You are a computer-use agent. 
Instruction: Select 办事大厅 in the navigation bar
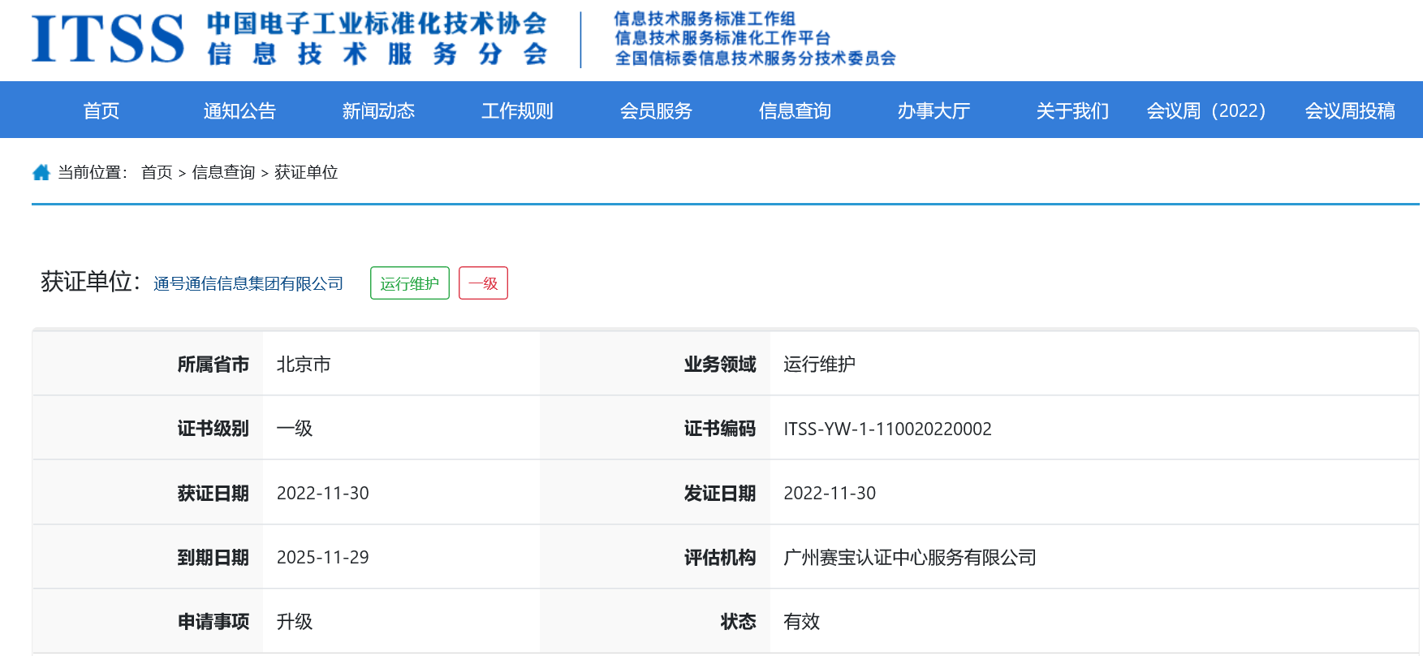[x=934, y=110]
